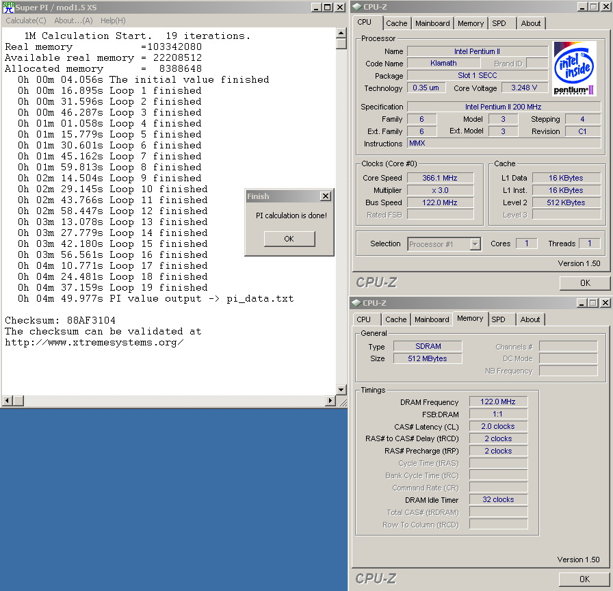Minimize the Super PI window
613x591 pixels.
pos(316,8)
